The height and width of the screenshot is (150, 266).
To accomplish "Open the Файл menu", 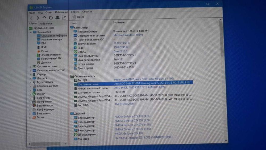I will pos(32,13).
